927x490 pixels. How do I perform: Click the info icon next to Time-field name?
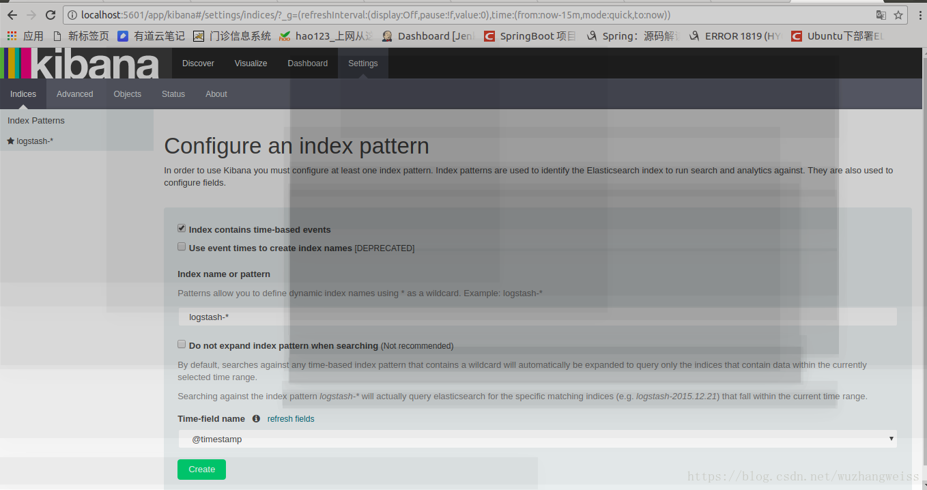pyautogui.click(x=256, y=418)
